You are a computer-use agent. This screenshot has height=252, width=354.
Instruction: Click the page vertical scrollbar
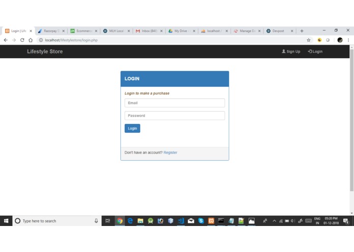coord(352,120)
